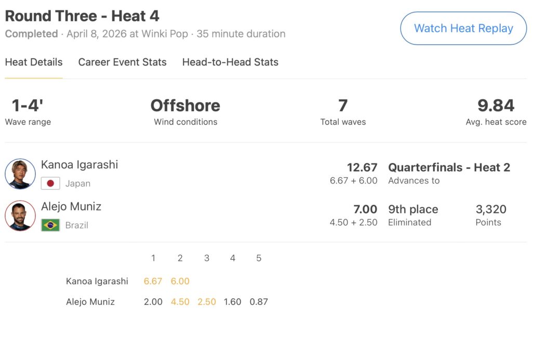Viewport: 535px width, 346px height.
Task: Open Alejo Muniz's name link
Action: click(71, 207)
